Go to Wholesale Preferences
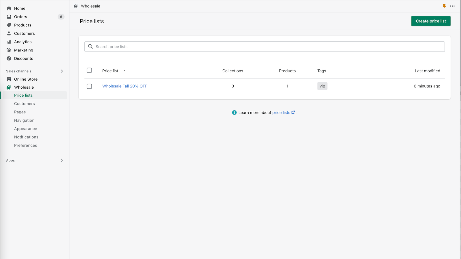The width and height of the screenshot is (461, 259). click(x=26, y=145)
